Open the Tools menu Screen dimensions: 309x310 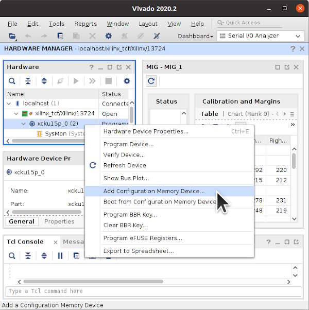(x=57, y=24)
